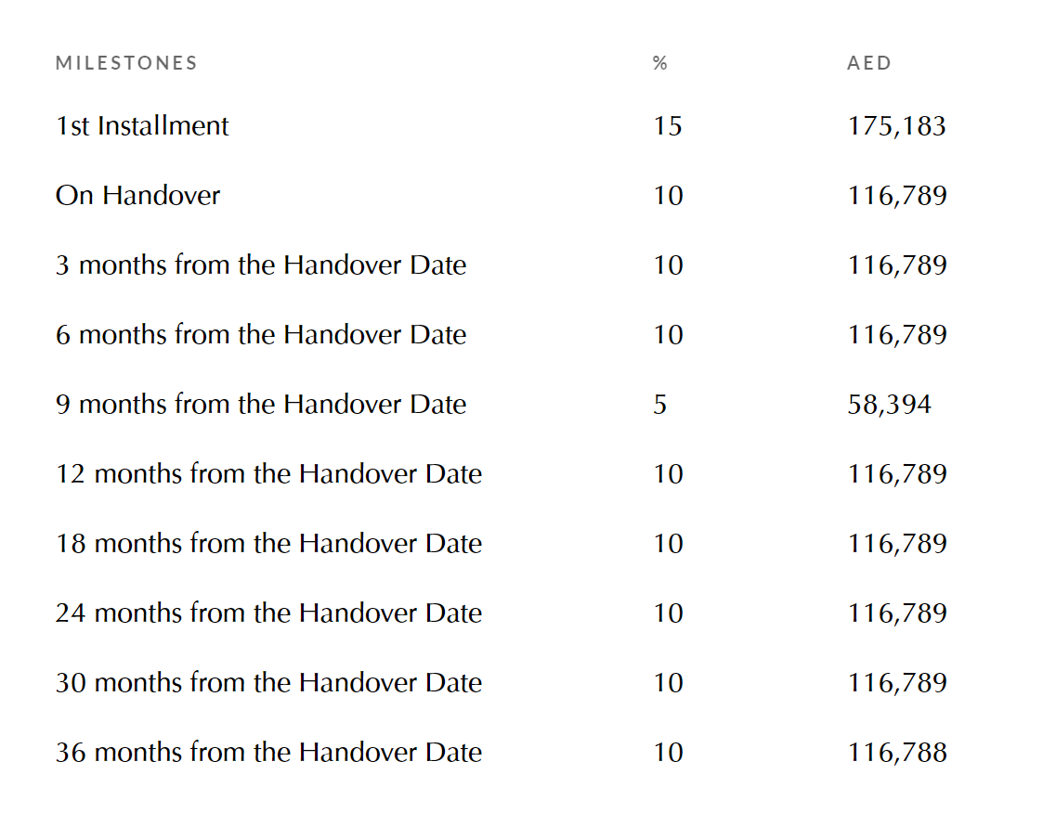Click the 36 months row percentage 10
This screenshot has height=826, width=1043.
coord(668,753)
